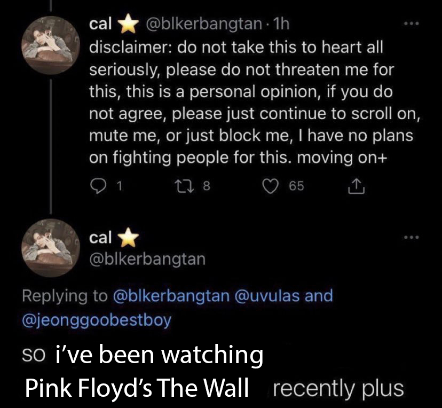Click the like count showing 65
Viewport: 442px width, 408px height.
tap(296, 186)
